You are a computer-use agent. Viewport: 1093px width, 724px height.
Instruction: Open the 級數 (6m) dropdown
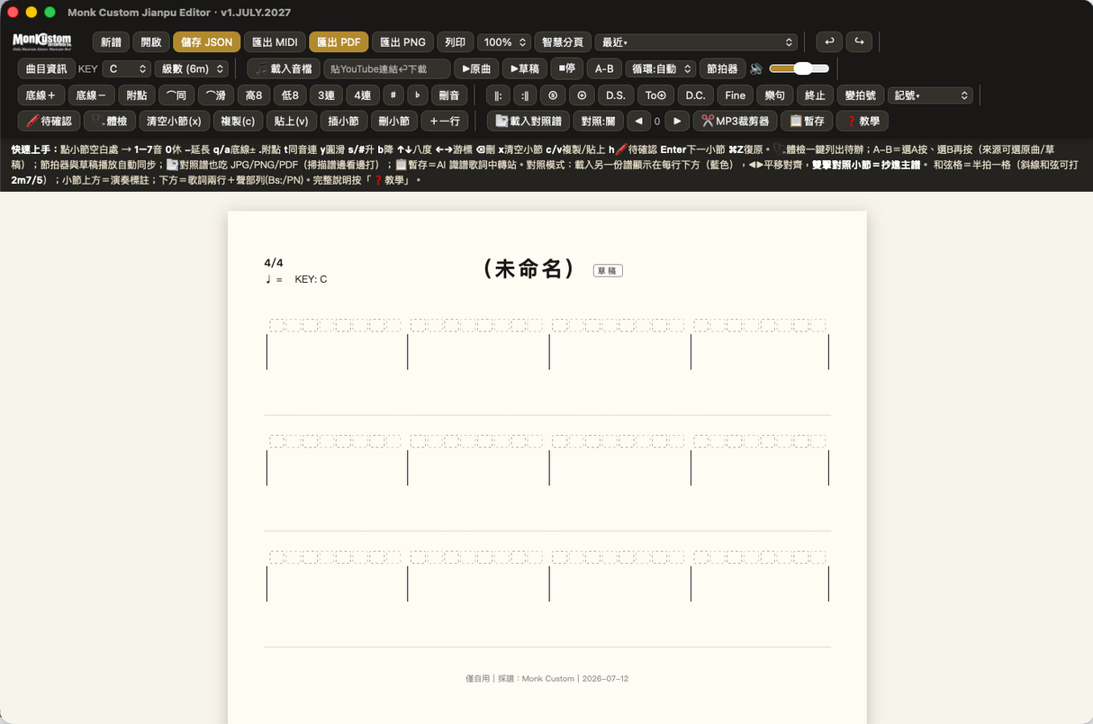point(191,68)
